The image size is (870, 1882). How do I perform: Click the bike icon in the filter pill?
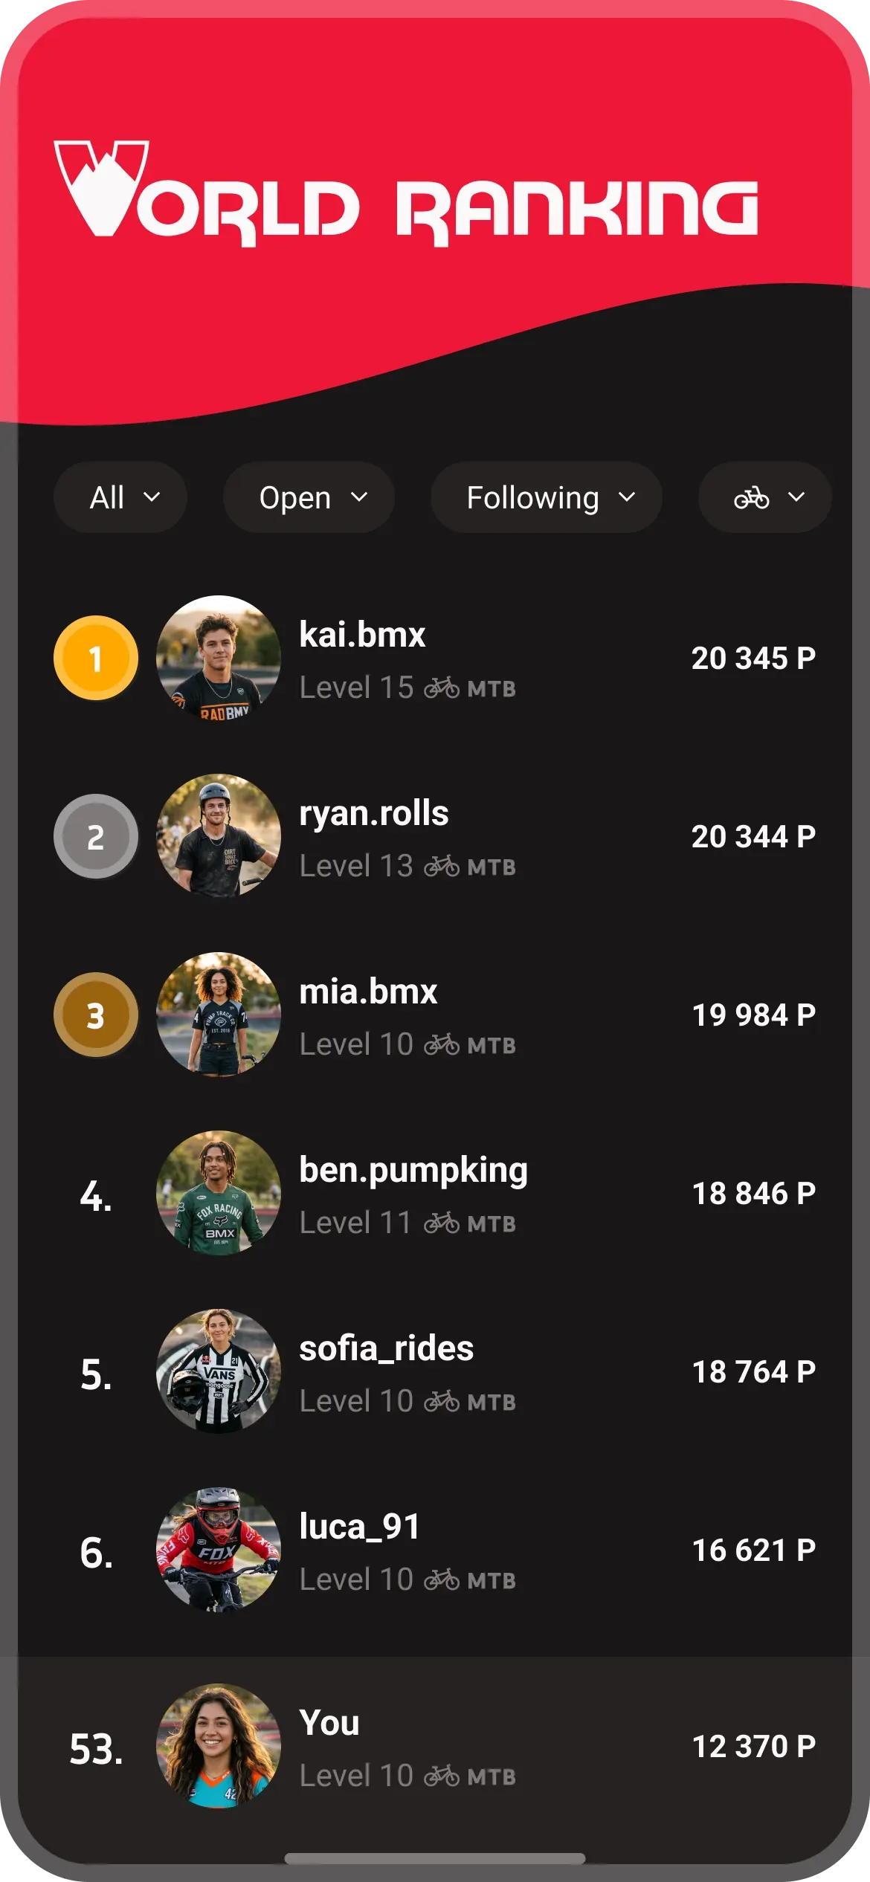point(751,497)
